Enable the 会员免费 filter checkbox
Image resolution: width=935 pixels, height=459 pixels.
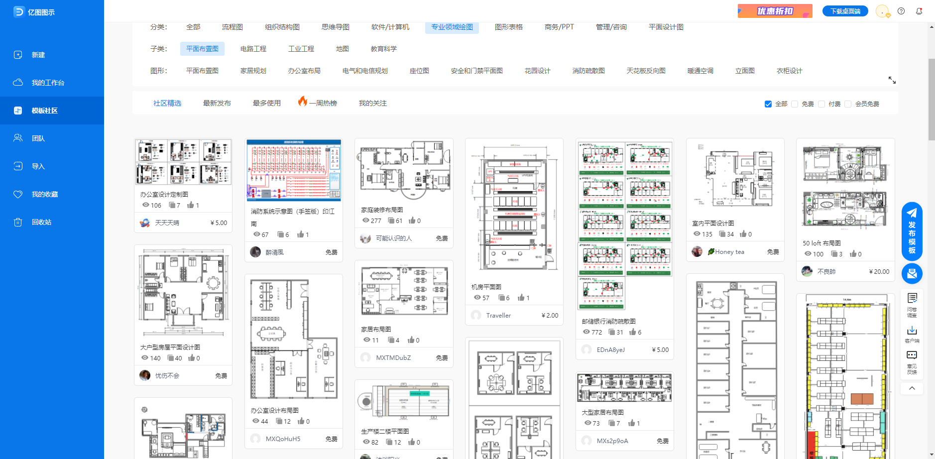tap(848, 104)
